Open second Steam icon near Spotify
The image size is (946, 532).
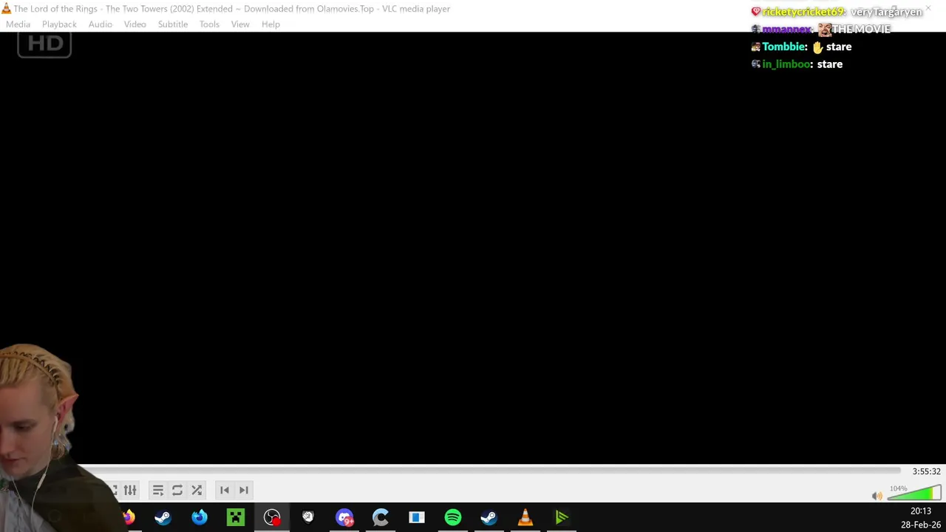(489, 517)
